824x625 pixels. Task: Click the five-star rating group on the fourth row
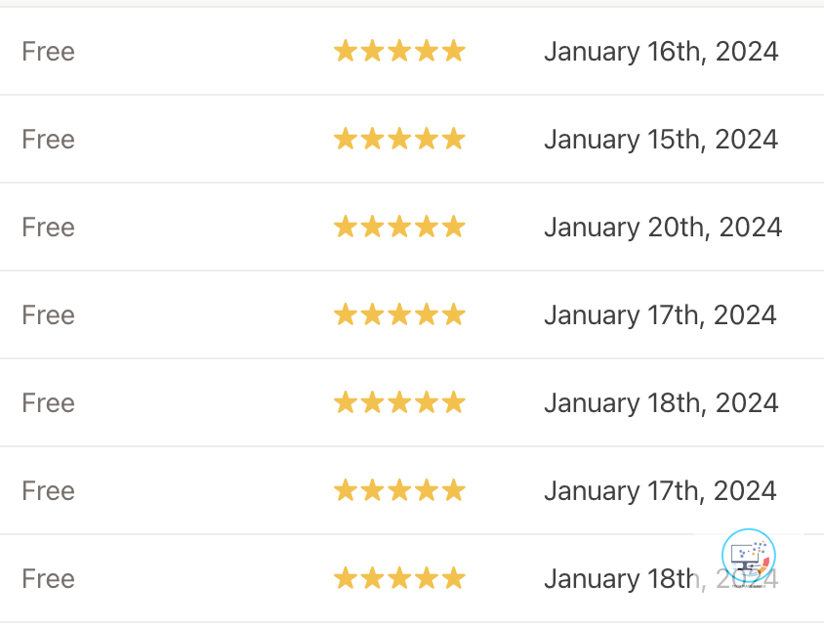tap(400, 314)
